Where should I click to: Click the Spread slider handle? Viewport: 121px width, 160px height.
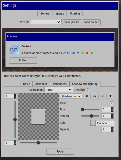tap(91, 116)
